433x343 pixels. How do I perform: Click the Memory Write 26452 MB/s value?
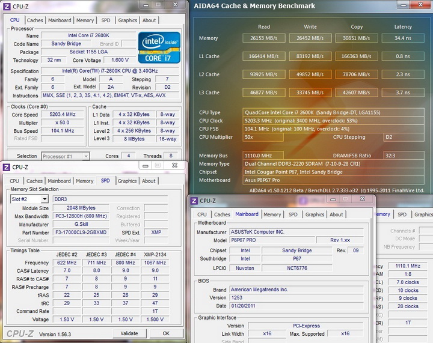pyautogui.click(x=310, y=38)
